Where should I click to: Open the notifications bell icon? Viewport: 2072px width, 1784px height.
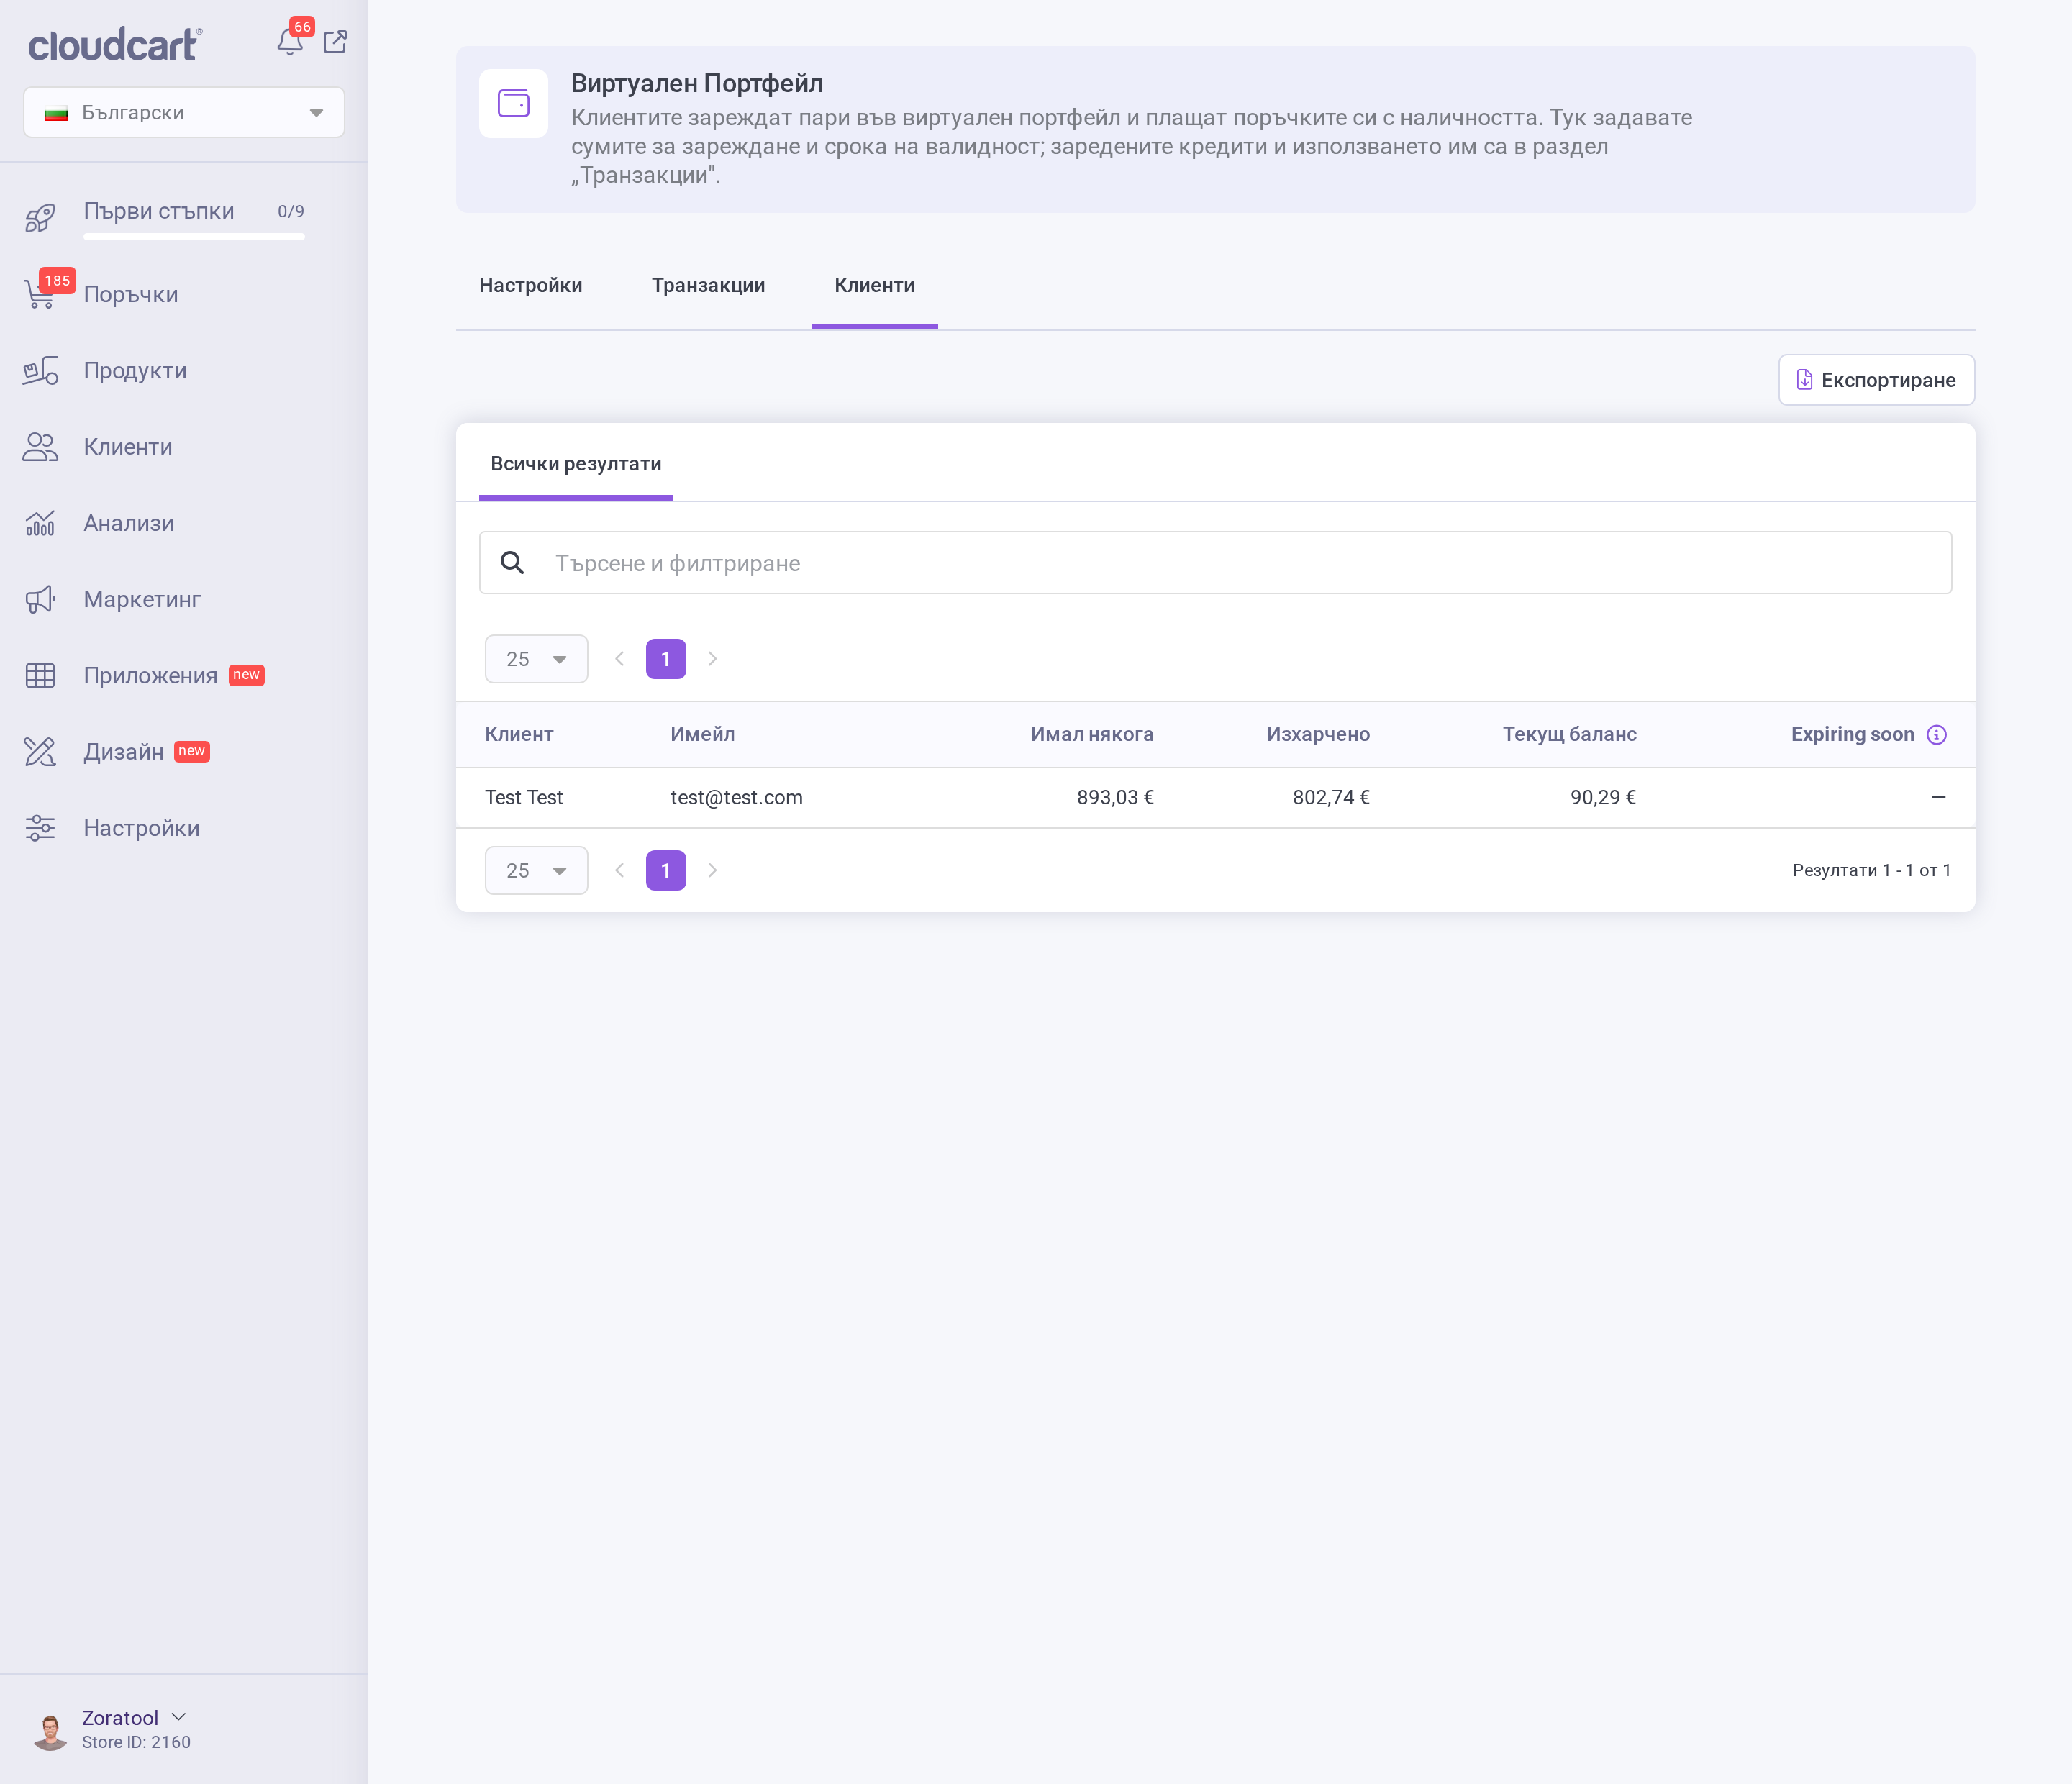[x=290, y=42]
